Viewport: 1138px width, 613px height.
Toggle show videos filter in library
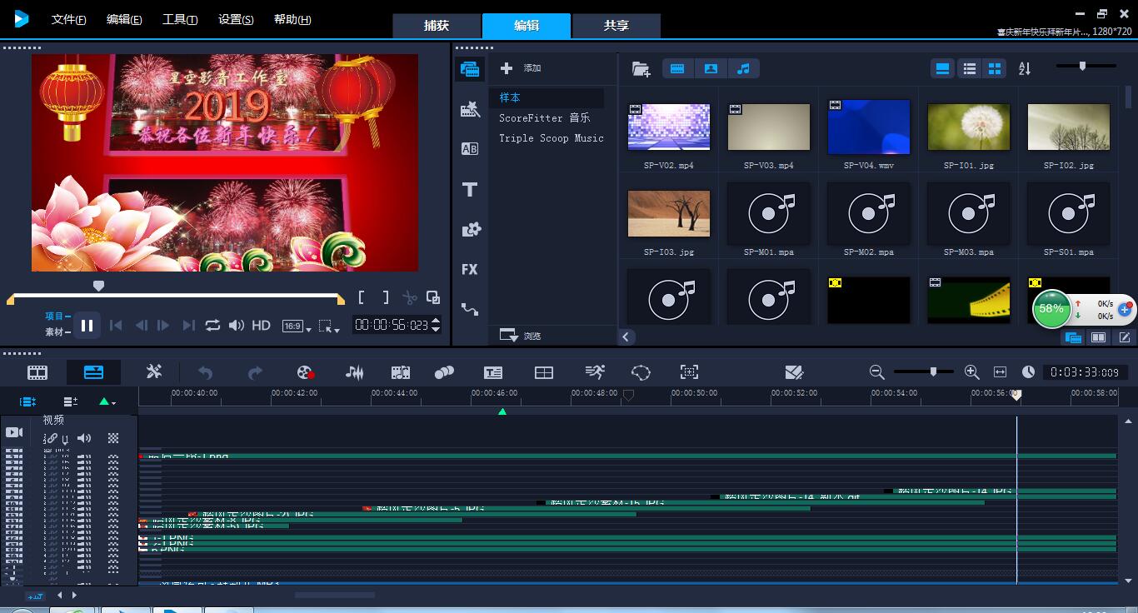click(x=677, y=68)
